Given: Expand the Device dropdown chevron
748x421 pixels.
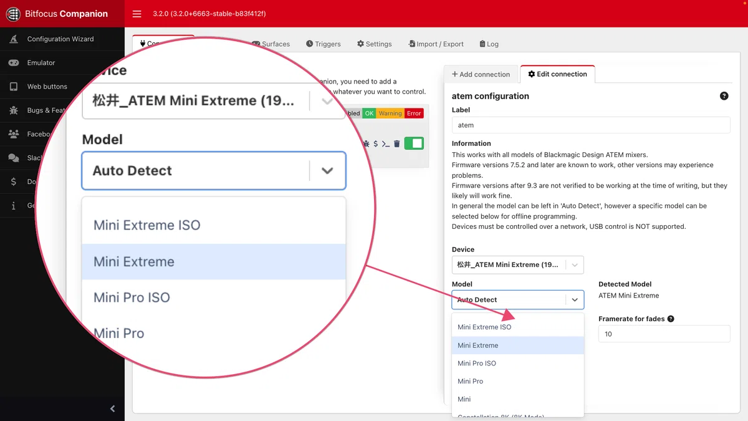Looking at the screenshot, I should [x=575, y=264].
